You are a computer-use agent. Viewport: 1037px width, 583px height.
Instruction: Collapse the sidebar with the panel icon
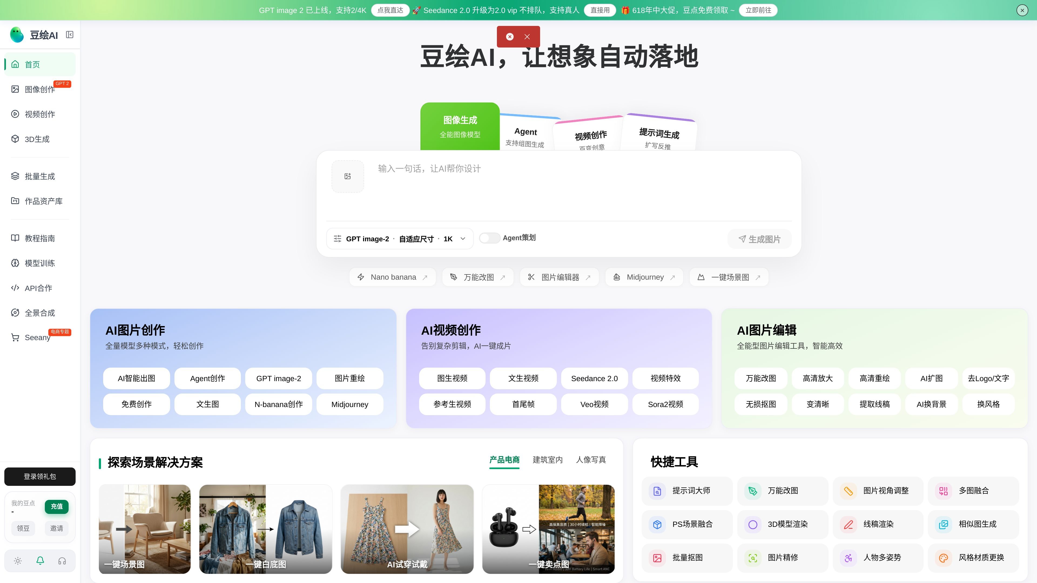coord(70,35)
